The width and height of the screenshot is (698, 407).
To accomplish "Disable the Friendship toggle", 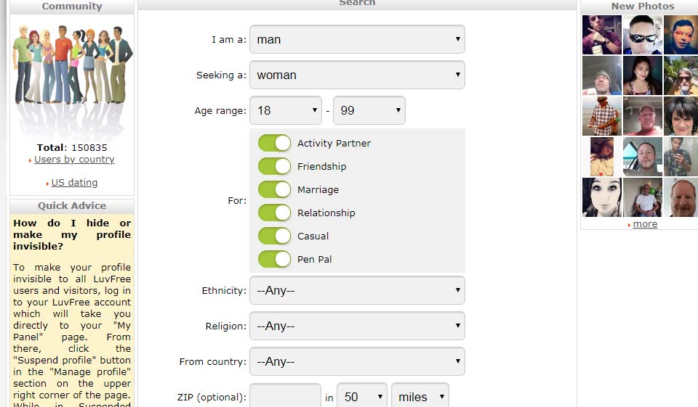I will 274,166.
